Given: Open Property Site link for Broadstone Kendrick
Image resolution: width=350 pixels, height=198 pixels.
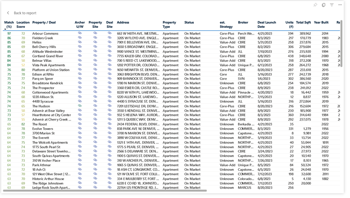Looking at the screenshot, I should (x=95, y=83).
